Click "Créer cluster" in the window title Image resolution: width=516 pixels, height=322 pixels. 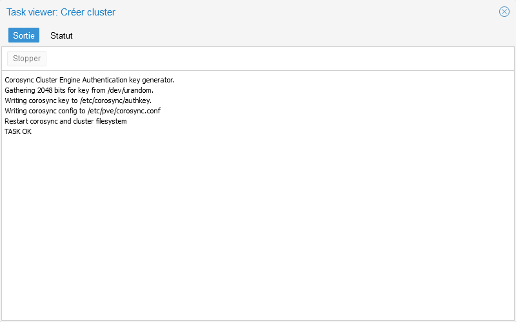[x=88, y=12]
